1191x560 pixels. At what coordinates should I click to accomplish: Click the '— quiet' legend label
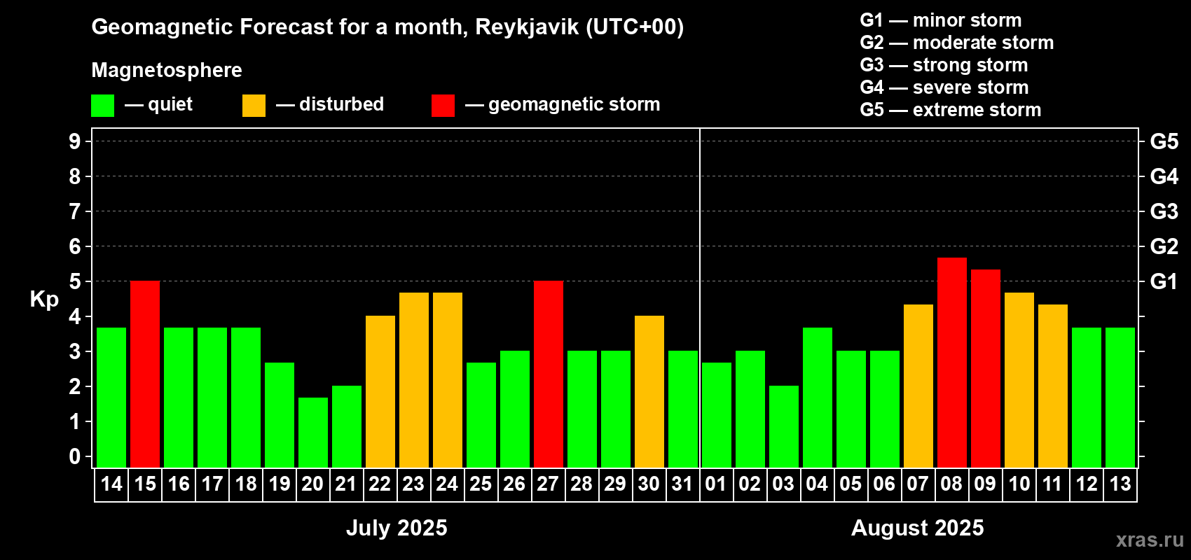pyautogui.click(x=158, y=104)
